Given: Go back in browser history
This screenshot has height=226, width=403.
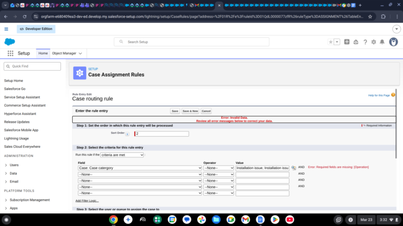Looking at the screenshot, I should [x=6, y=16].
